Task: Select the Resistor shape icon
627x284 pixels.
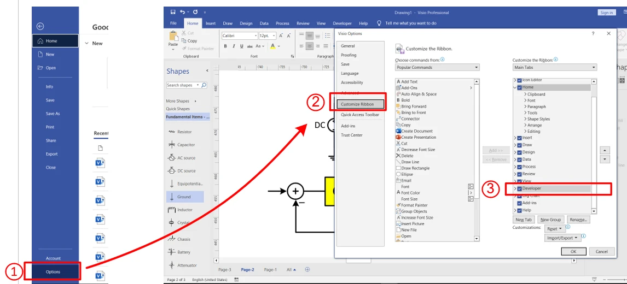Action: [x=172, y=132]
